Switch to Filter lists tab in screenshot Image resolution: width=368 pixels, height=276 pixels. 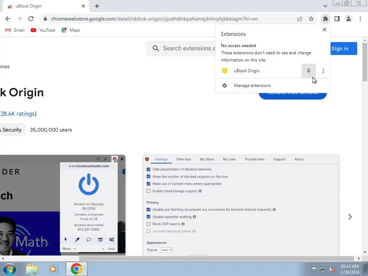[x=184, y=159]
